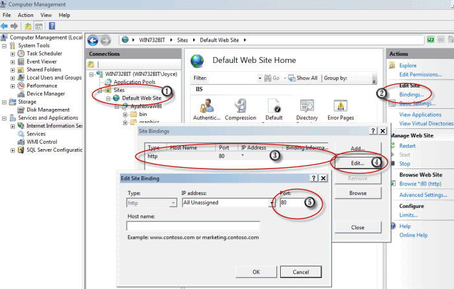Screen dimensions: 454x289
Task: Open the Action menu
Action: click(25, 15)
